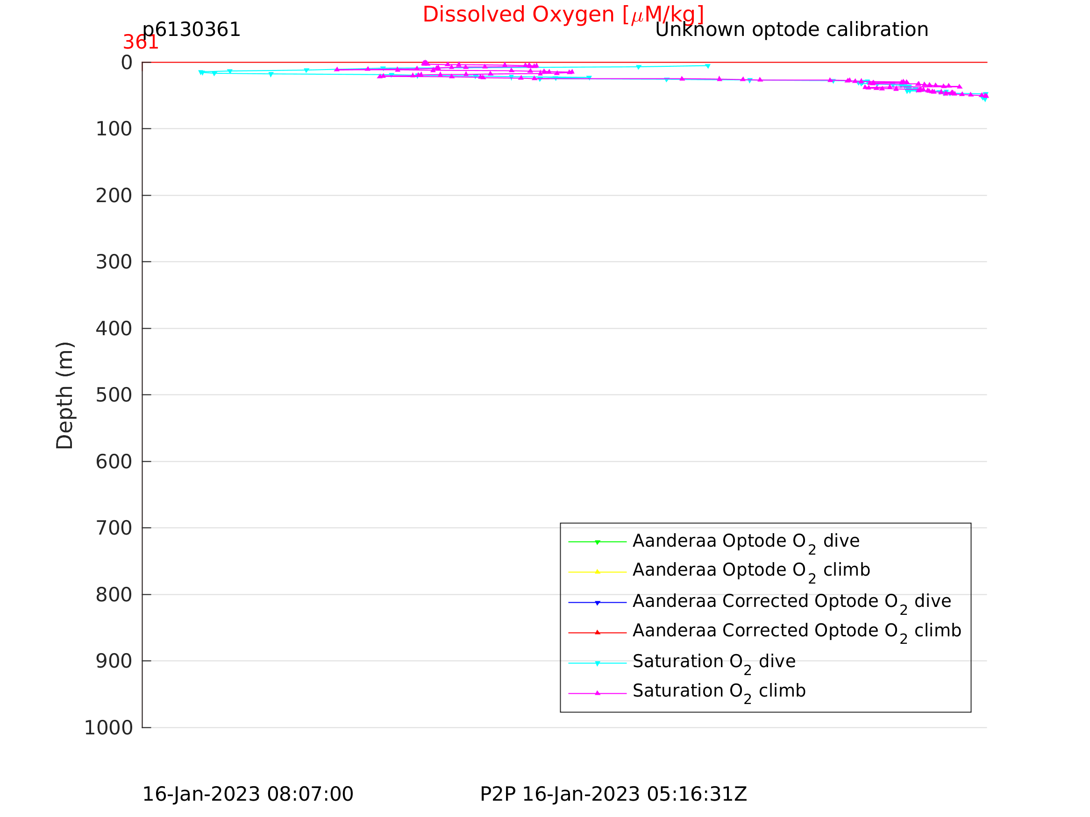The width and height of the screenshot is (1090, 817).
Task: Click the '400' depth tick label
Action: 114,329
